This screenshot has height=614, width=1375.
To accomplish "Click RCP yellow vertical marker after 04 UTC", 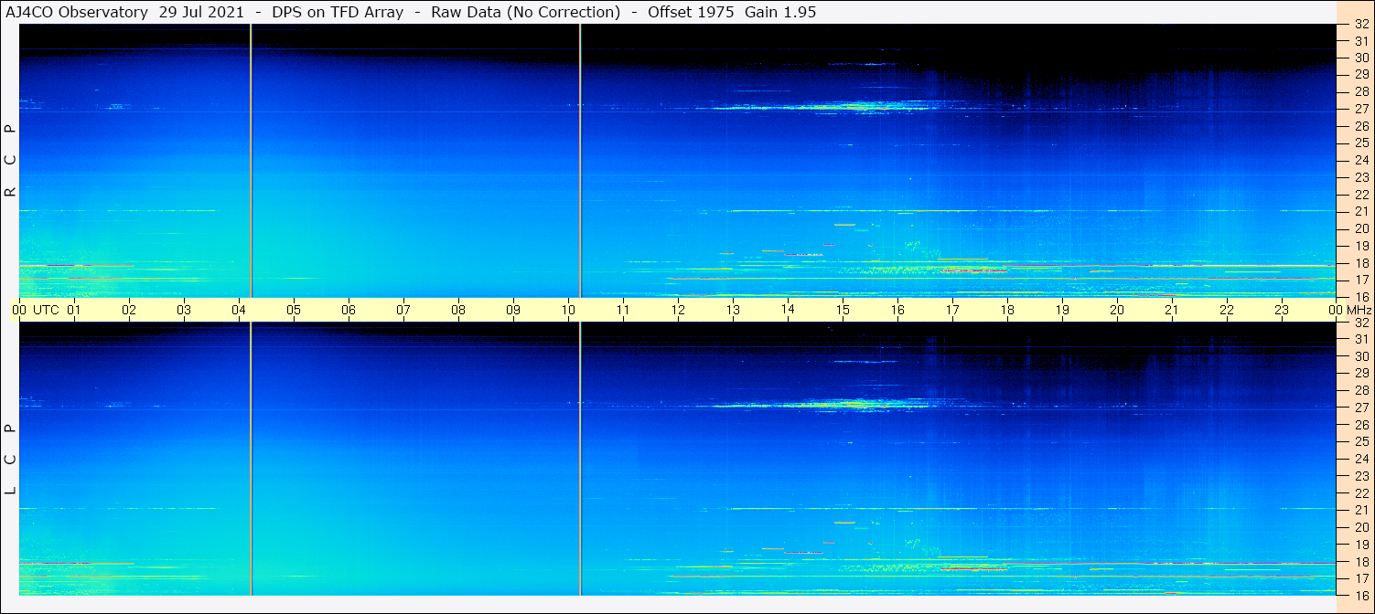I will coord(251,160).
